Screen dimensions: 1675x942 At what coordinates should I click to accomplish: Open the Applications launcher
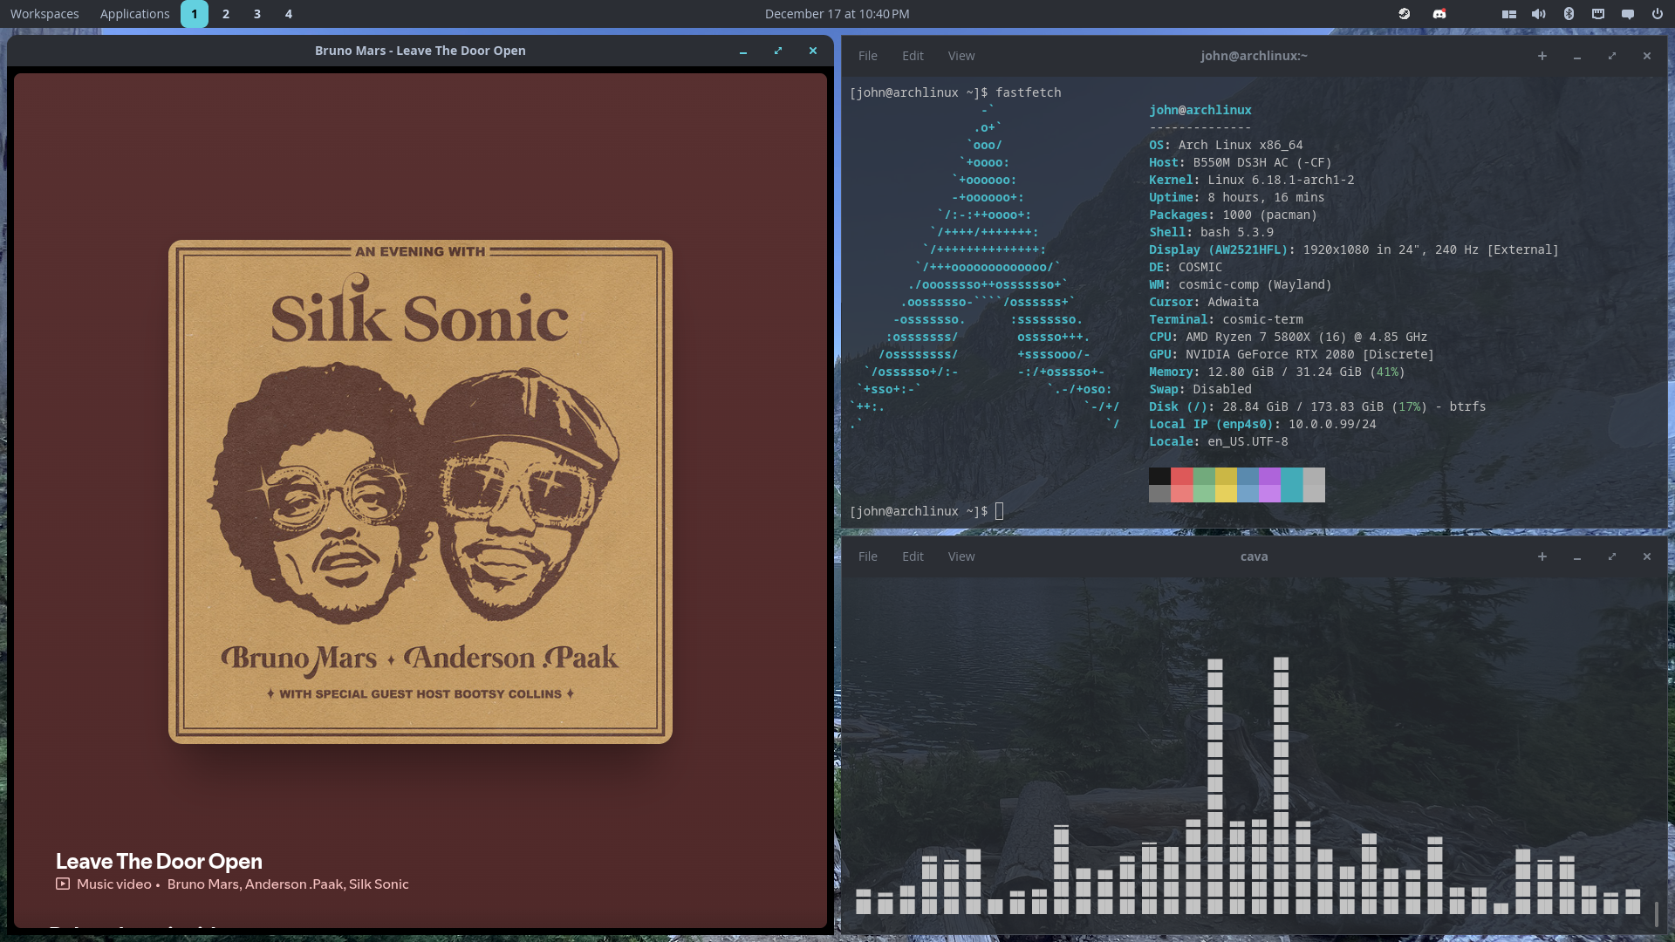coord(135,14)
